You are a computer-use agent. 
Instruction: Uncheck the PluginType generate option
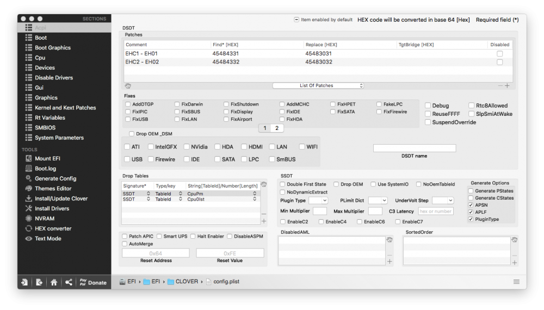[x=471, y=219]
